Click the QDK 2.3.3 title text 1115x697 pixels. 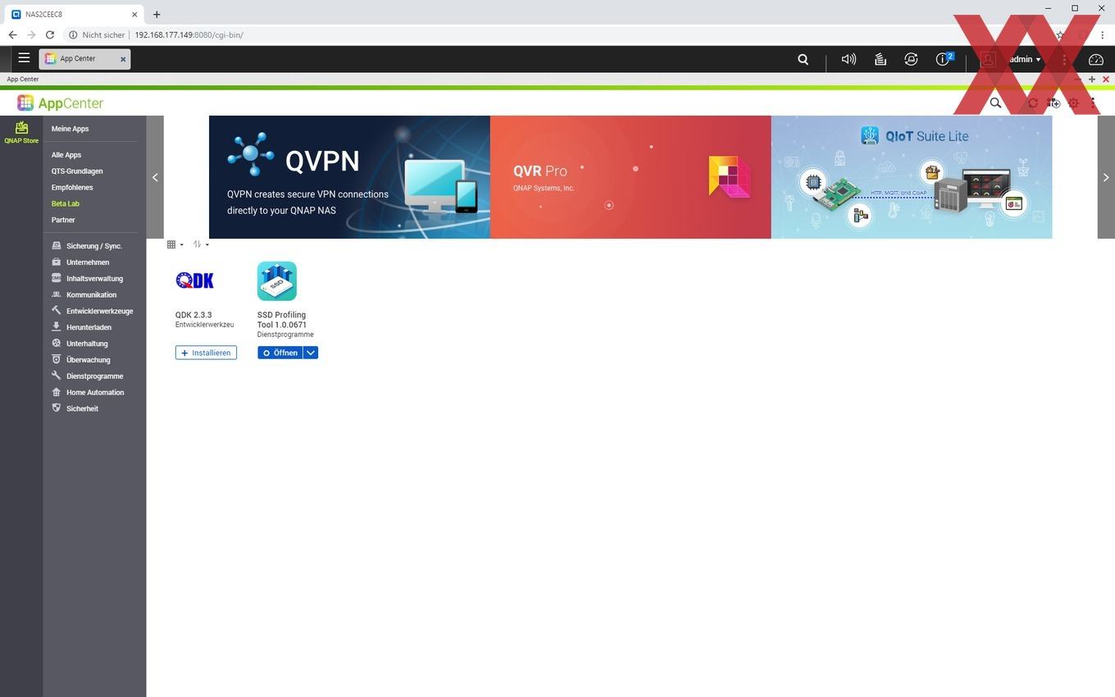click(193, 315)
